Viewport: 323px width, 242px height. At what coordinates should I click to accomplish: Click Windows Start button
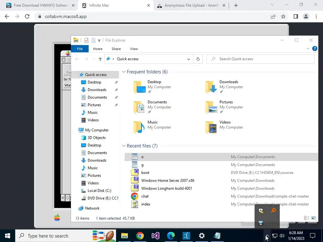pyautogui.click(x=8, y=236)
